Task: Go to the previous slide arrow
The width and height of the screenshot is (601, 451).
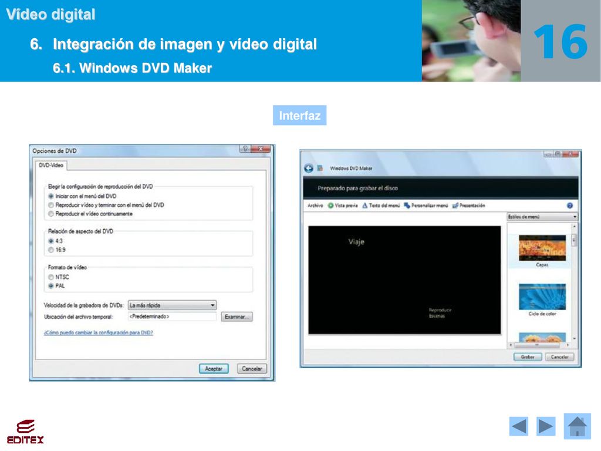Action: (x=519, y=426)
